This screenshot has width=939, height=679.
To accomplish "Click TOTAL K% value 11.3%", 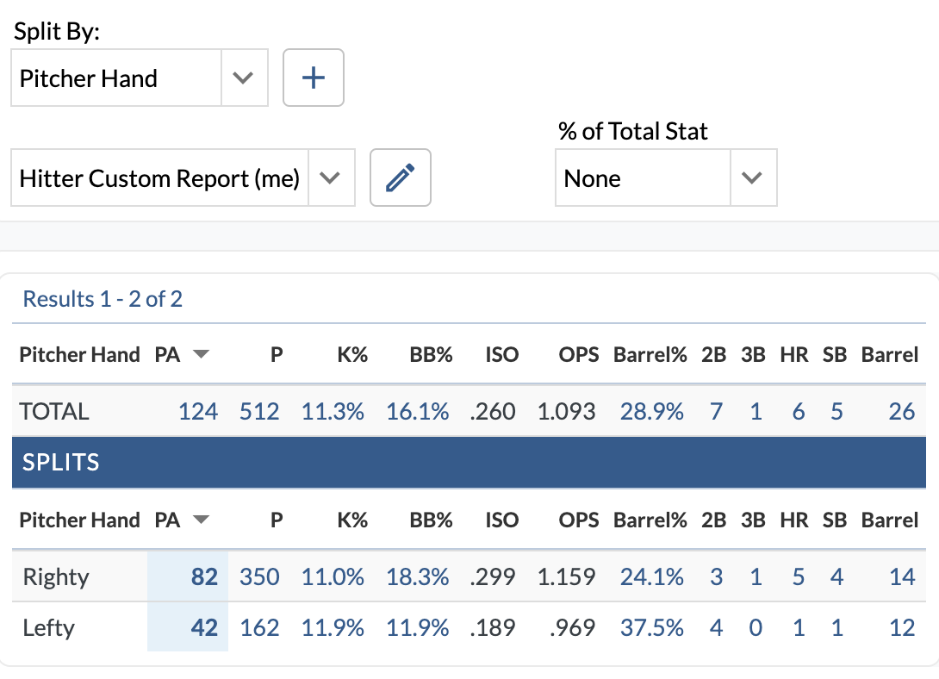I will pos(333,411).
